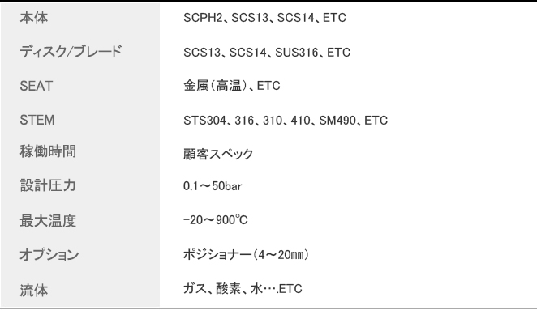
Task: Select the STS304、316、310、410、SM490、ETC text
Action: (x=286, y=121)
